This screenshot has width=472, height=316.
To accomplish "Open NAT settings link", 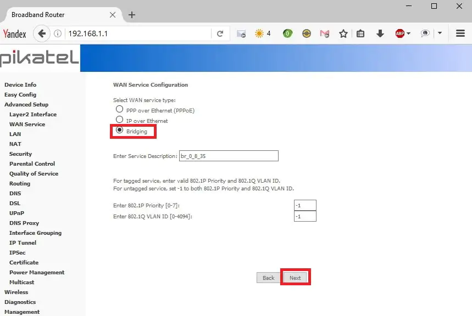I will pos(15,144).
